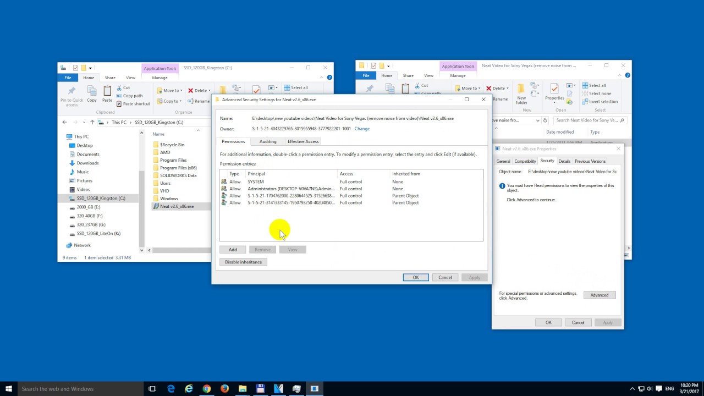Launch Google Chrome from the taskbar

point(206,389)
